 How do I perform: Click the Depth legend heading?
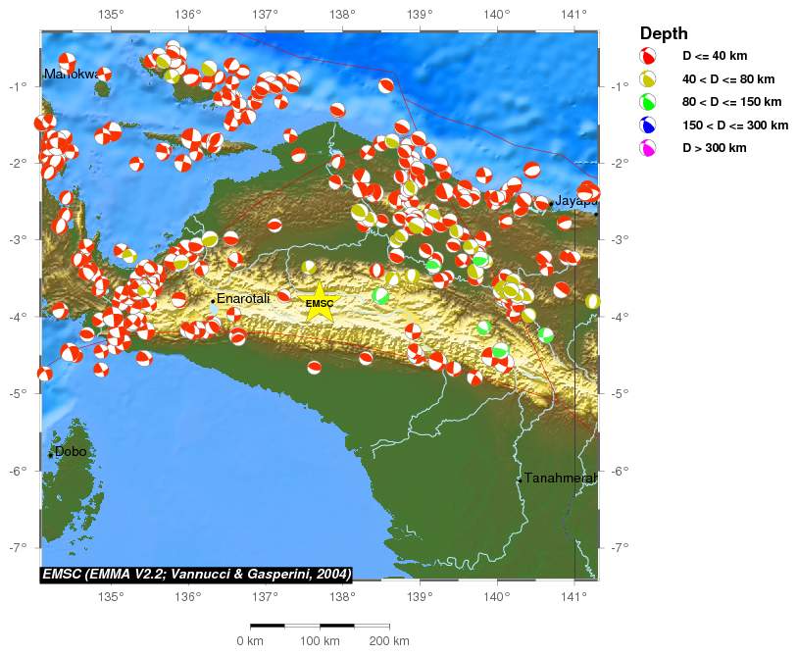coord(664,33)
